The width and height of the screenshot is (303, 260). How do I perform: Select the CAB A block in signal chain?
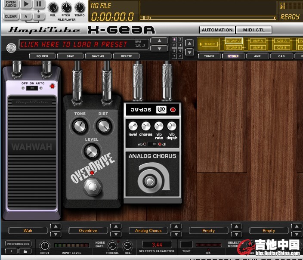click(x=282, y=41)
